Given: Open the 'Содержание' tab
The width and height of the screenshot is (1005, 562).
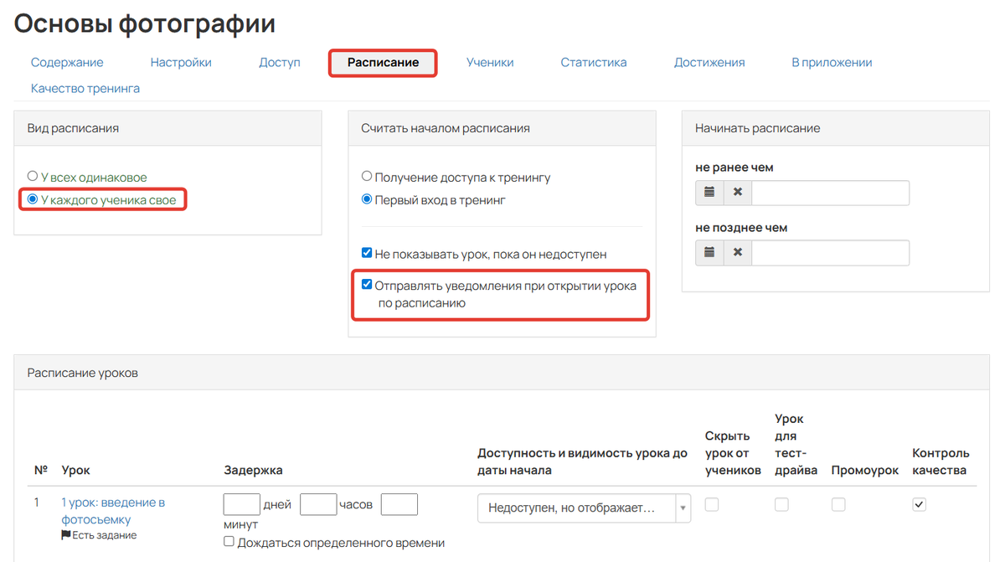Looking at the screenshot, I should tap(67, 63).
